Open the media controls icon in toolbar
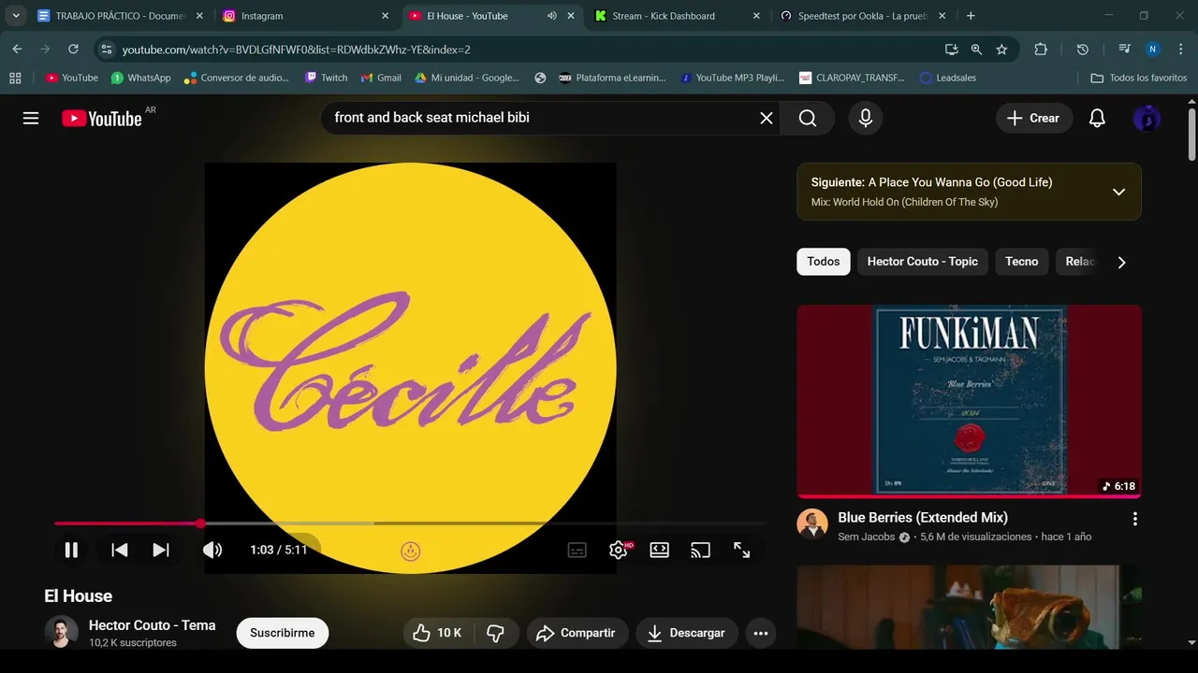The width and height of the screenshot is (1198, 673). [1124, 49]
